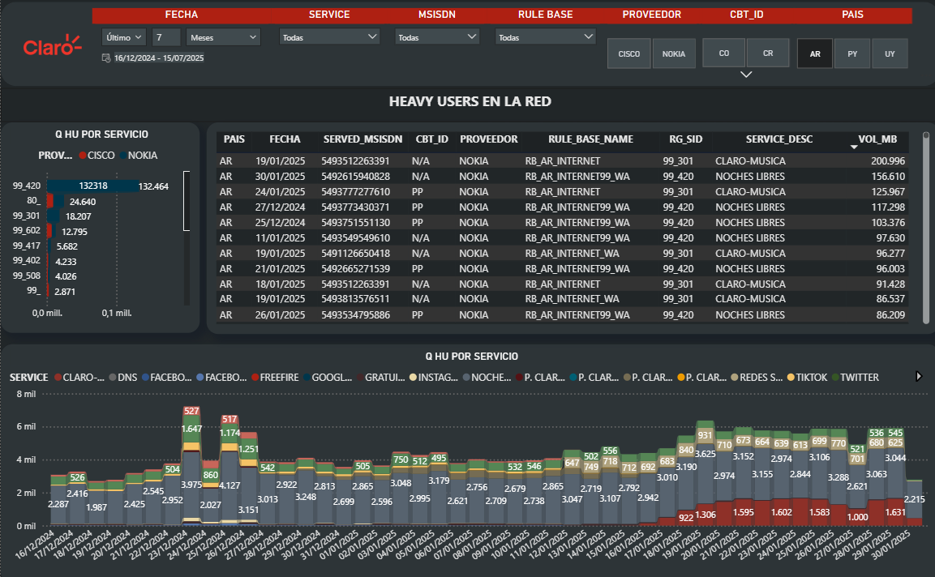
Task: Click the 99_420 bar in service chart
Action: pyautogui.click(x=93, y=186)
